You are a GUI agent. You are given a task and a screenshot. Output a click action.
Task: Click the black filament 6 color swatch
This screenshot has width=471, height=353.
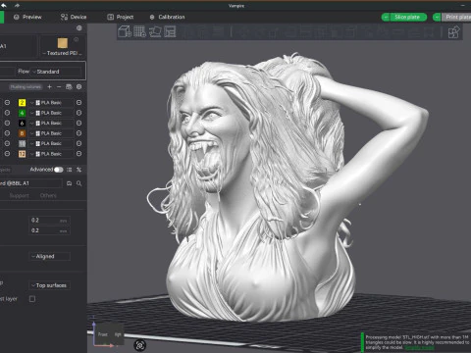[x=22, y=123]
